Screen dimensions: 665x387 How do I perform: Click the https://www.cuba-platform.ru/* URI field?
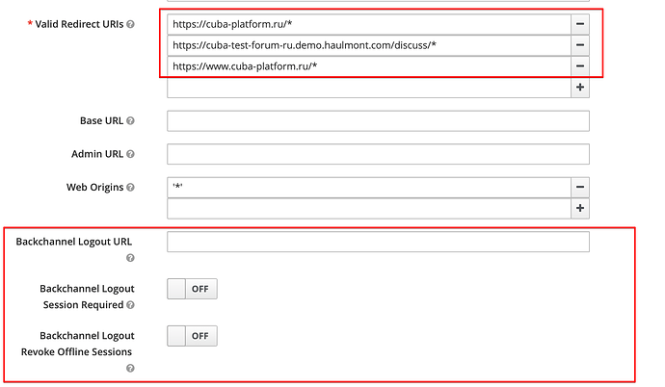pyautogui.click(x=369, y=66)
